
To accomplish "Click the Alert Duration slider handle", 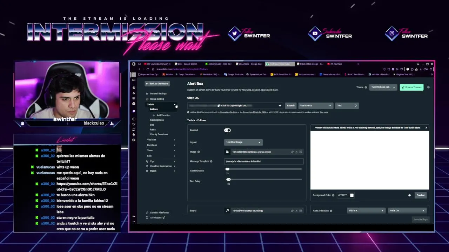I will pos(227,169).
